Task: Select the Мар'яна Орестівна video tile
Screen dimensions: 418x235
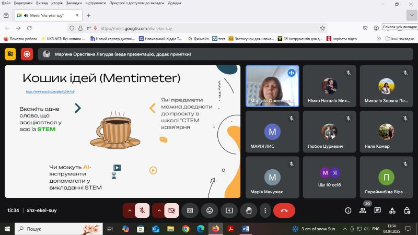Action: (x=272, y=86)
